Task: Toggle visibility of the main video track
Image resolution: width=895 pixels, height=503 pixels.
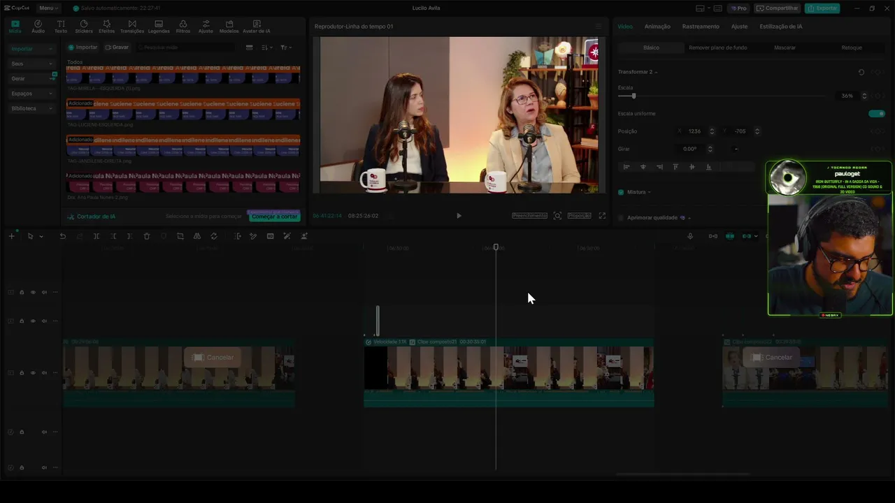Action: pos(33,373)
